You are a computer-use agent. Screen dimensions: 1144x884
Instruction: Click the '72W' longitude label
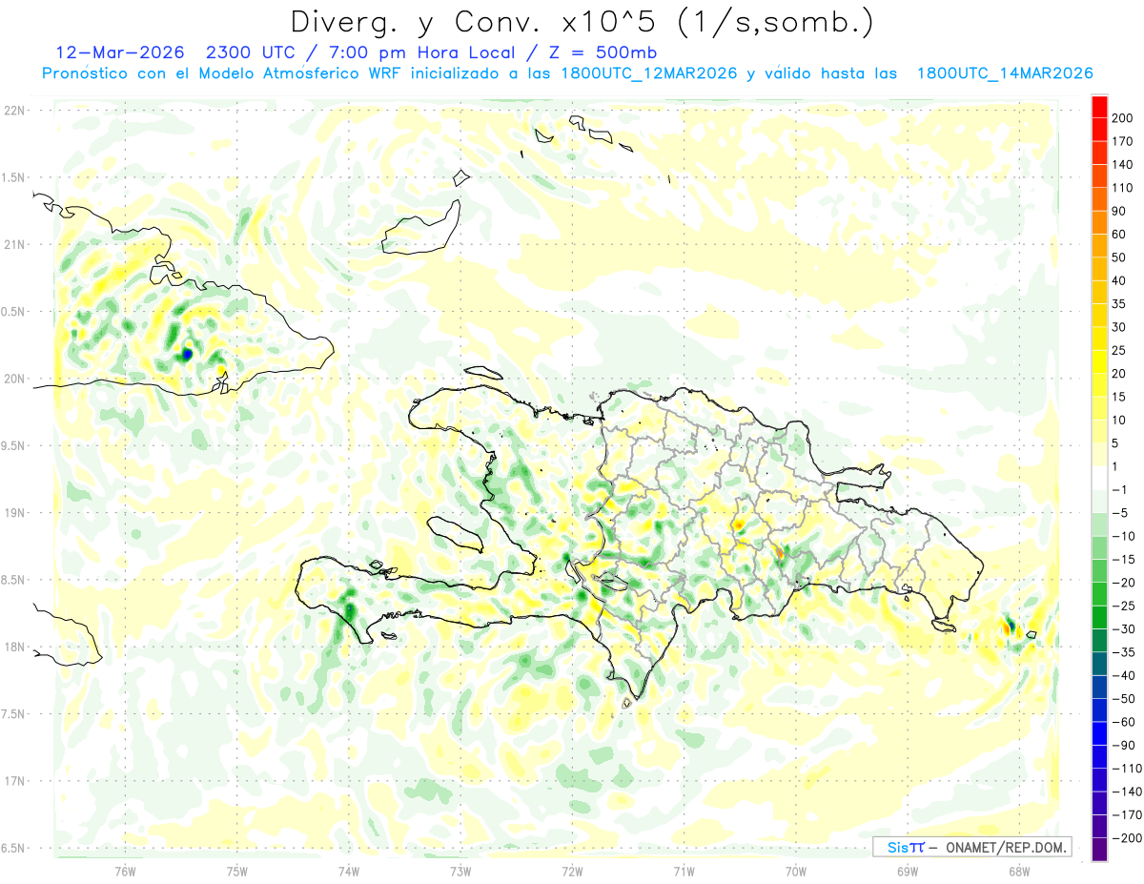click(572, 872)
